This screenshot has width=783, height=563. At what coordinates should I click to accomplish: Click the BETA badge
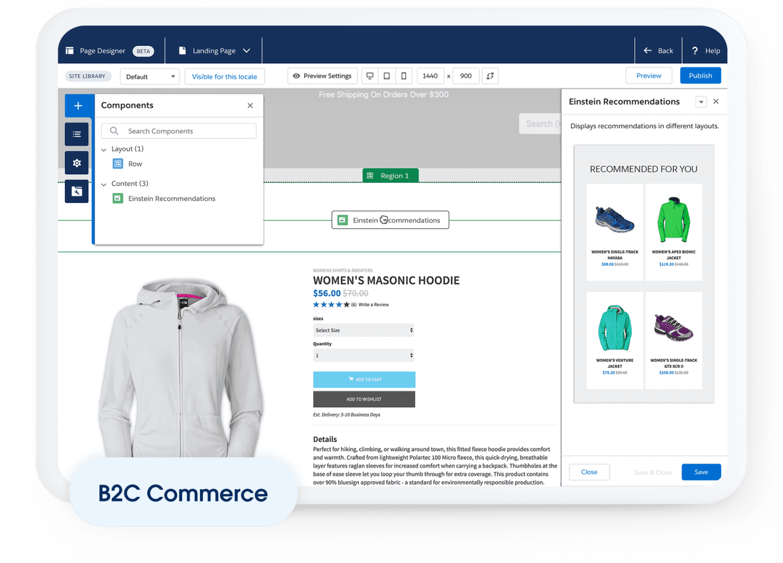click(143, 51)
